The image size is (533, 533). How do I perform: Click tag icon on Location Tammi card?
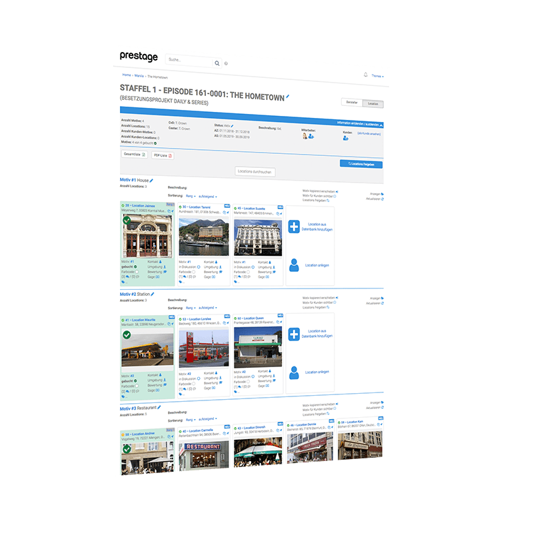click(x=181, y=282)
